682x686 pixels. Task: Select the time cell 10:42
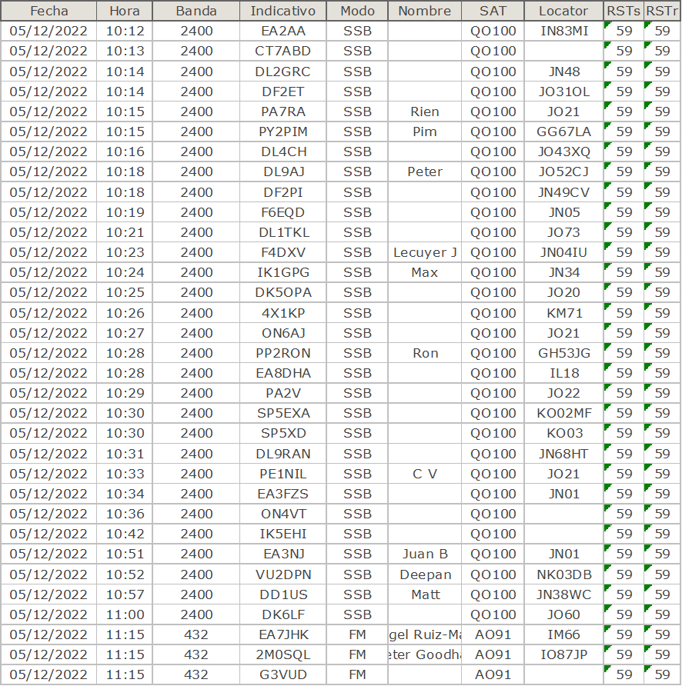[125, 534]
